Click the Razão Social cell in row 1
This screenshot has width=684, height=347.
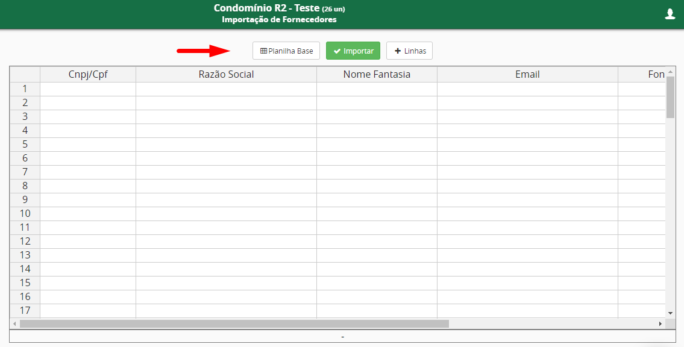click(x=226, y=89)
